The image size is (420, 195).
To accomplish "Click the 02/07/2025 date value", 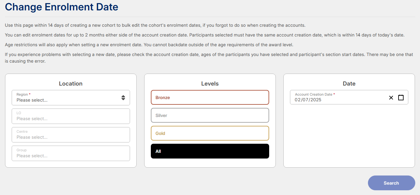I will coord(308,100).
